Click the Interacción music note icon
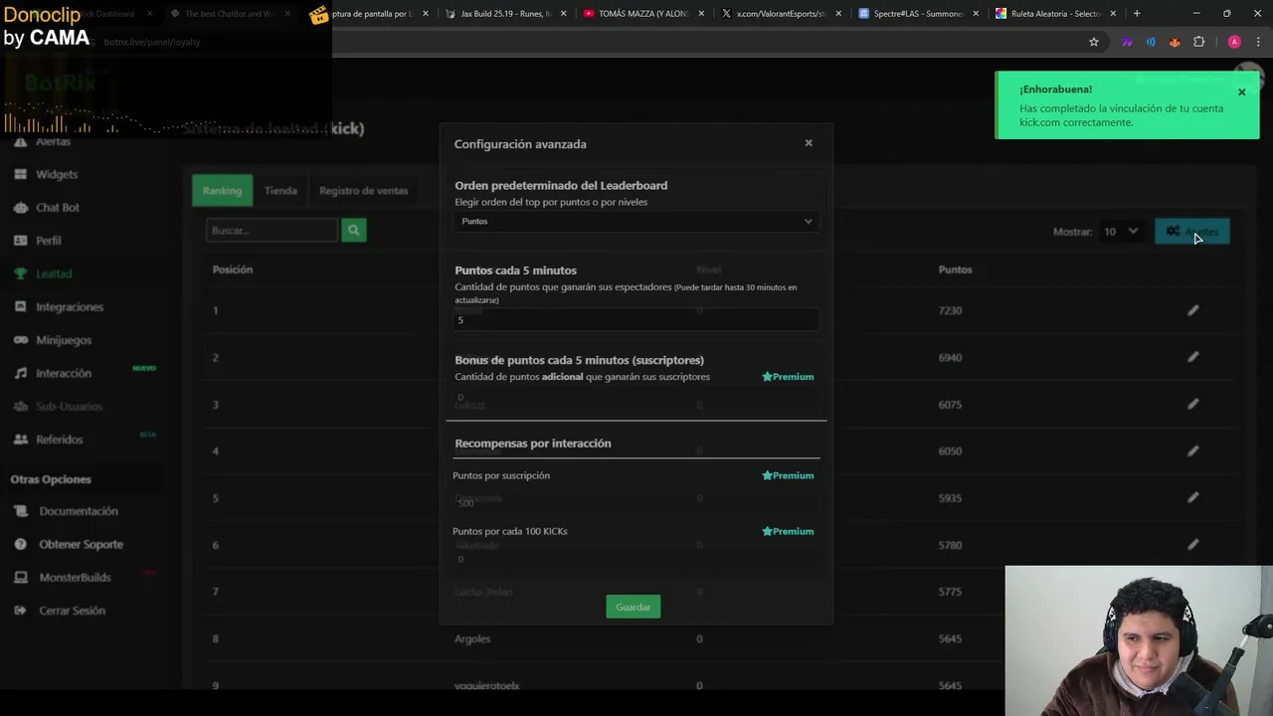1273x716 pixels. (x=20, y=373)
